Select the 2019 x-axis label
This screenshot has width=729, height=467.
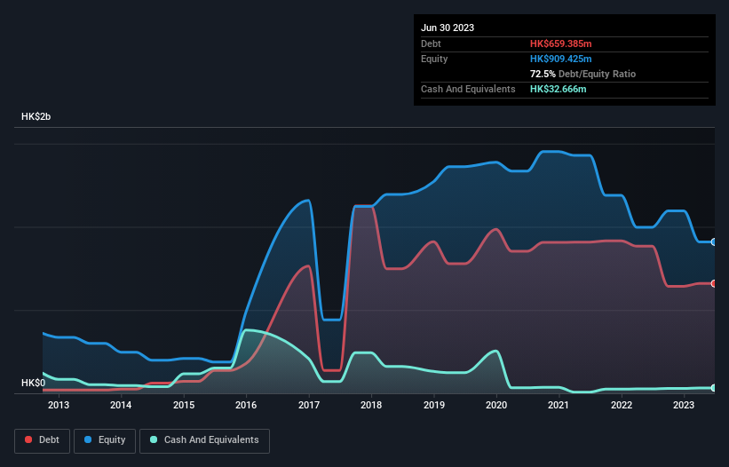point(434,405)
